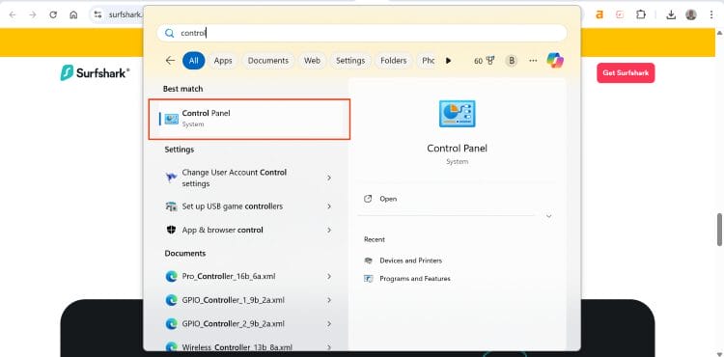The image size is (724, 357).
Task: Show more filter tabs with play arrow
Action: pyautogui.click(x=448, y=61)
